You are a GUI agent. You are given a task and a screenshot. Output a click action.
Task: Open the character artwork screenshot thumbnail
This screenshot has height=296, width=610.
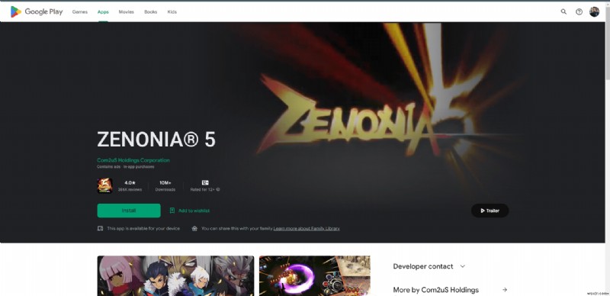(x=175, y=275)
